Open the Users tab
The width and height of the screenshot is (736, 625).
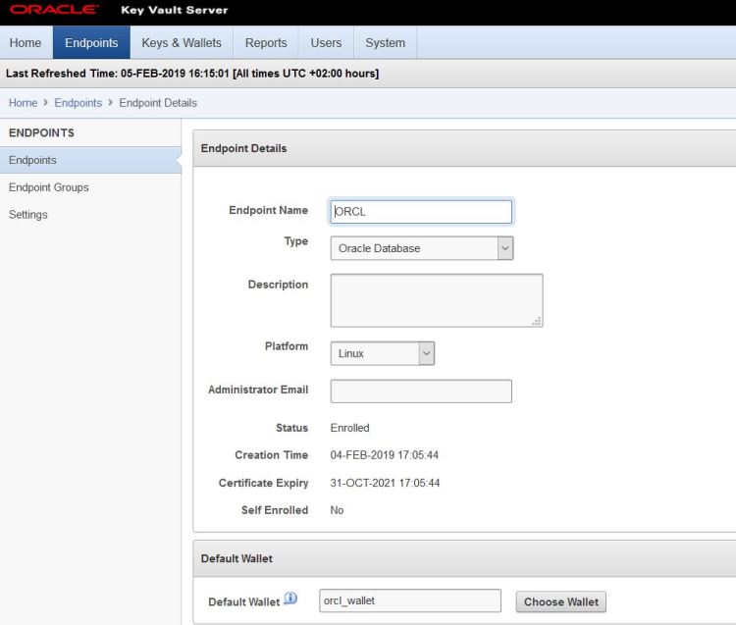pyautogui.click(x=326, y=43)
